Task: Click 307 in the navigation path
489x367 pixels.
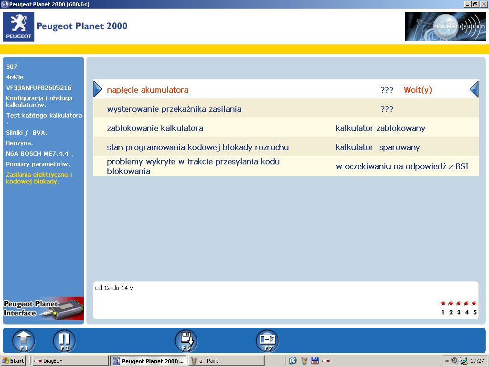Action: (11, 66)
